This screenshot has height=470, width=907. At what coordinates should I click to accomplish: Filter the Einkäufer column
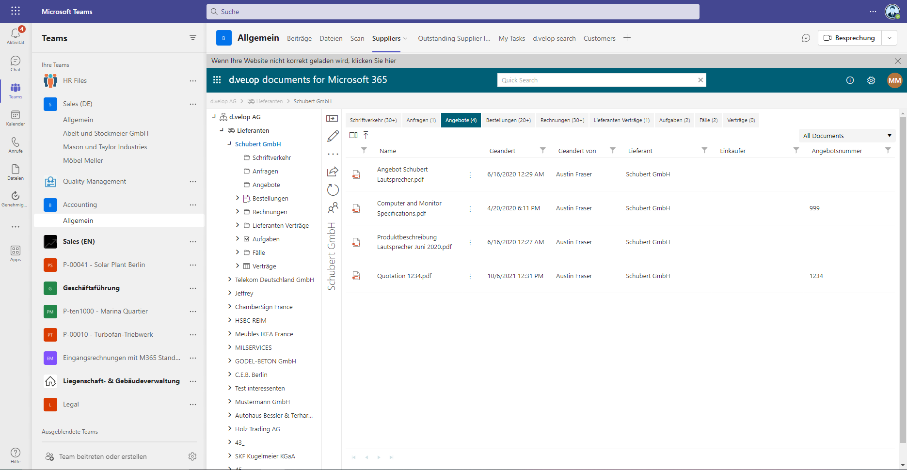[x=796, y=150]
